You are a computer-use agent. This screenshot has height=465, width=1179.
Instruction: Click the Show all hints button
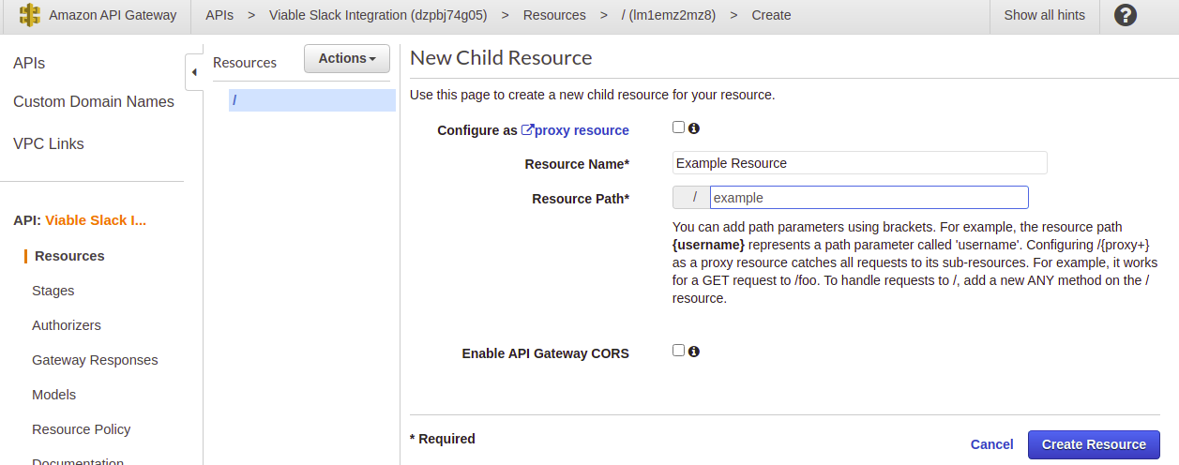click(1044, 15)
